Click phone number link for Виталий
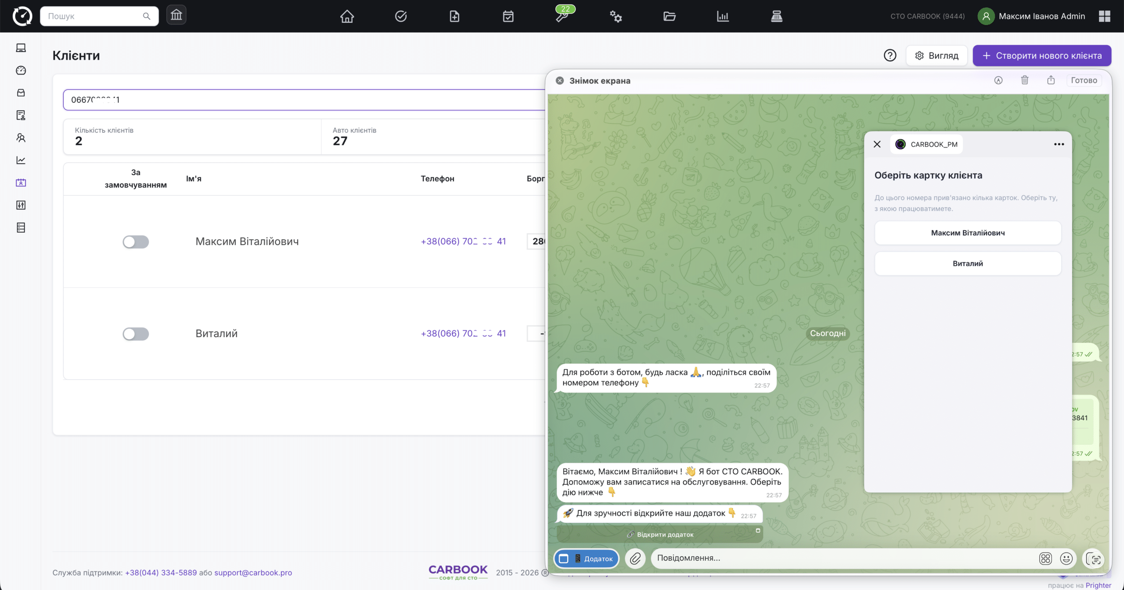The height and width of the screenshot is (590, 1124). 463,334
